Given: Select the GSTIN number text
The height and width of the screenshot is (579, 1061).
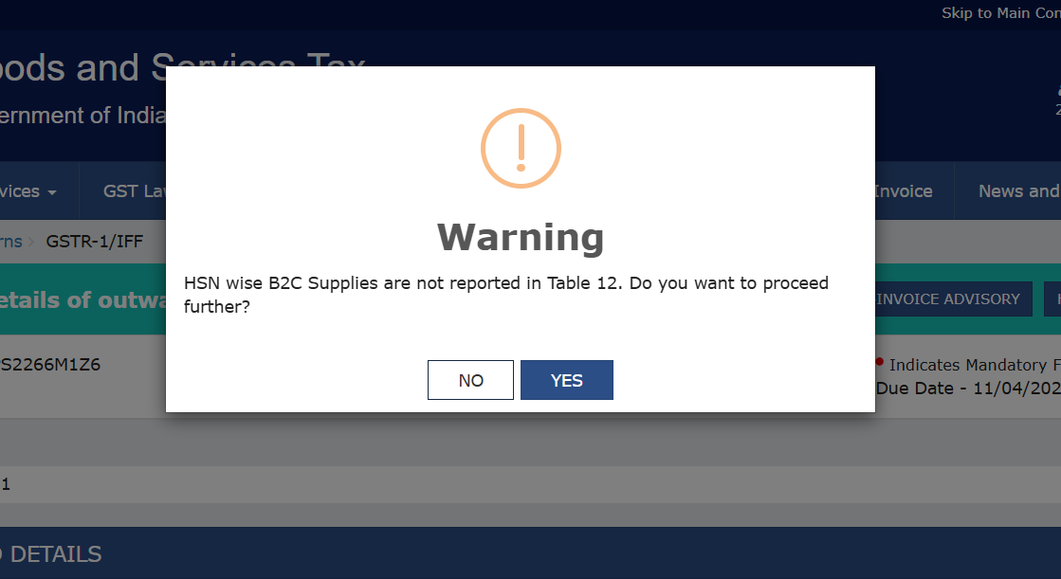Looking at the screenshot, I should coord(50,364).
